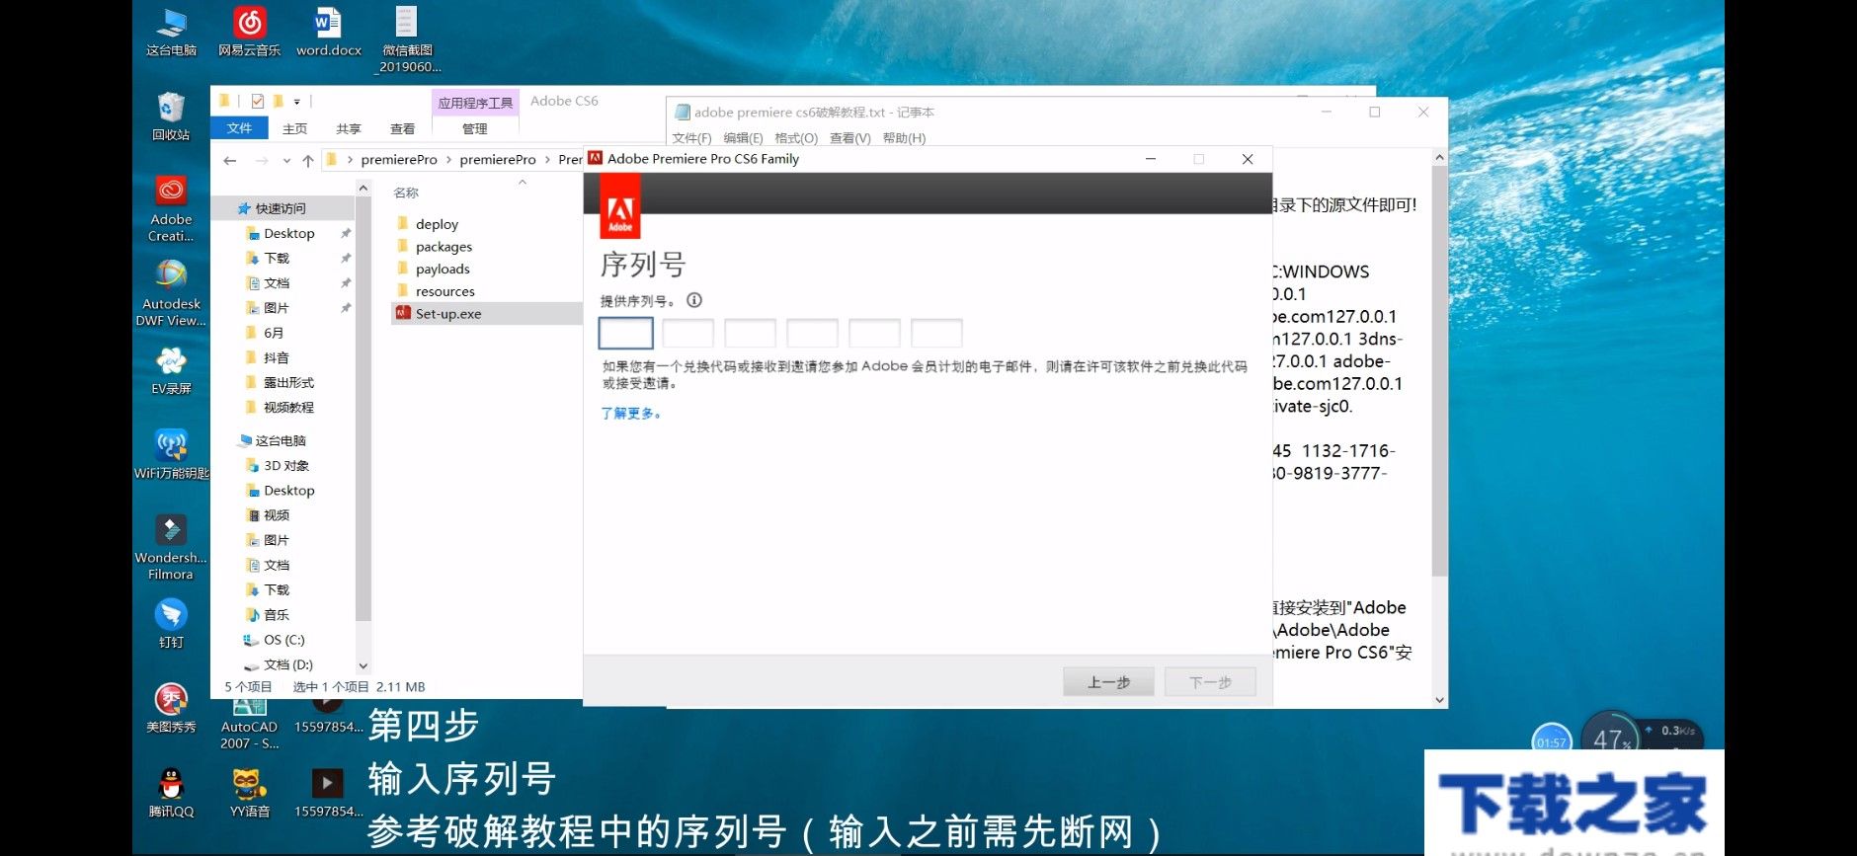The height and width of the screenshot is (856, 1857).
Task: Click Explorer up-one-level arrow
Action: tap(308, 160)
